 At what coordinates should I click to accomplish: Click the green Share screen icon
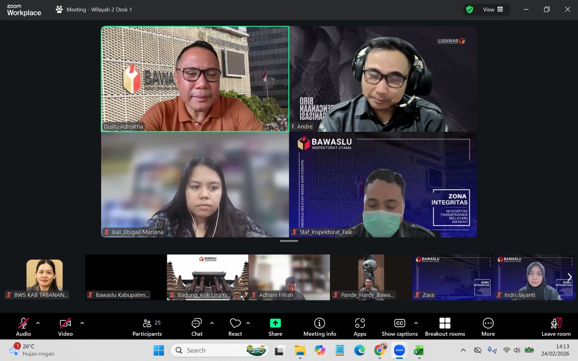tap(275, 323)
